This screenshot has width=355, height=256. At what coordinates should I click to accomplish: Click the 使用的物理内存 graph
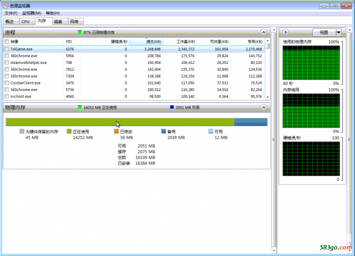coord(311,63)
